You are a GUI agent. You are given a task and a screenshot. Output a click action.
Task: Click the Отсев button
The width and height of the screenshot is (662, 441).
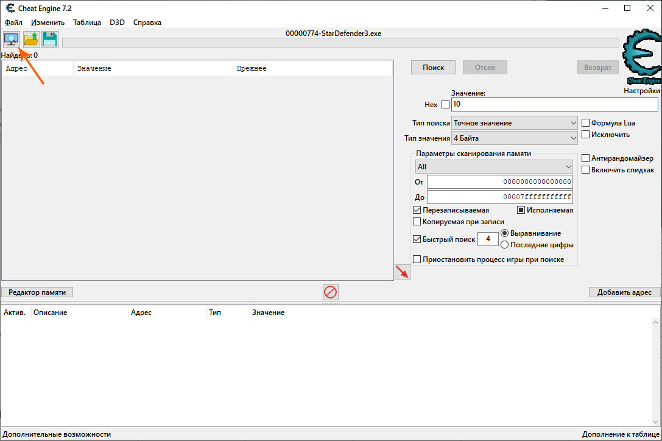[x=485, y=68]
